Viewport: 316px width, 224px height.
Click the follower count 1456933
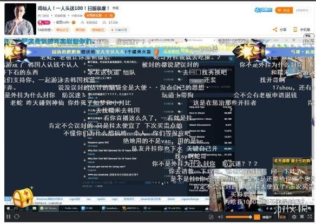coord(301,10)
